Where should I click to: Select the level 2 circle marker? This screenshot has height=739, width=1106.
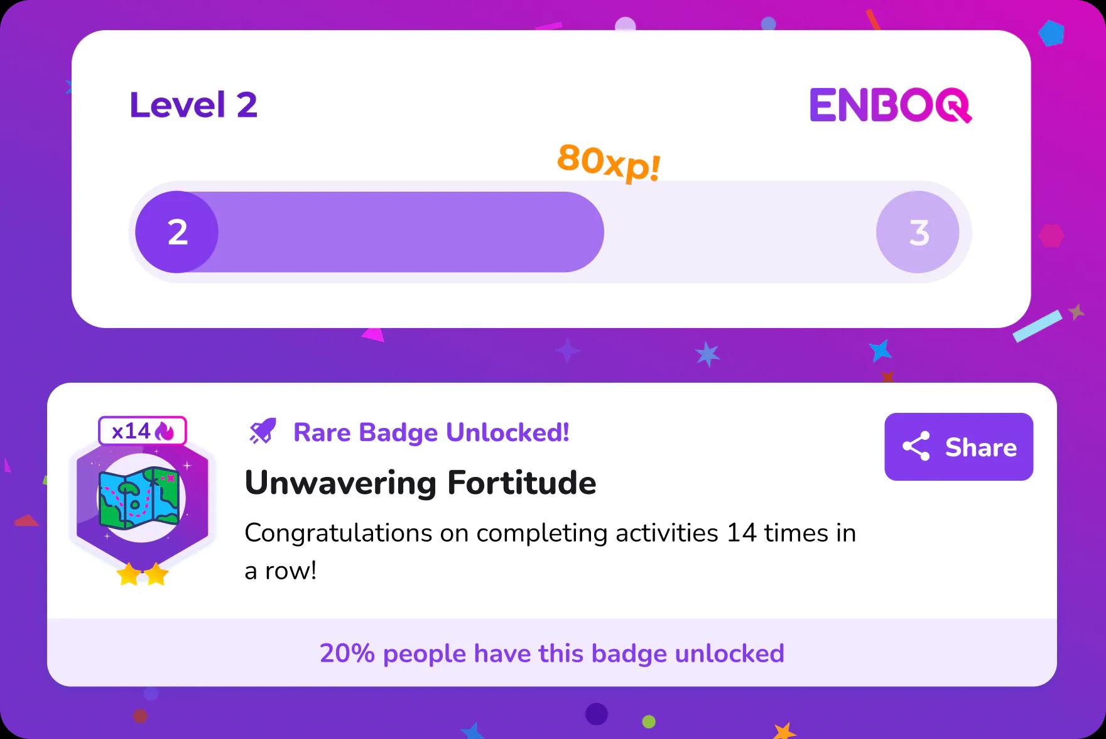pos(177,232)
